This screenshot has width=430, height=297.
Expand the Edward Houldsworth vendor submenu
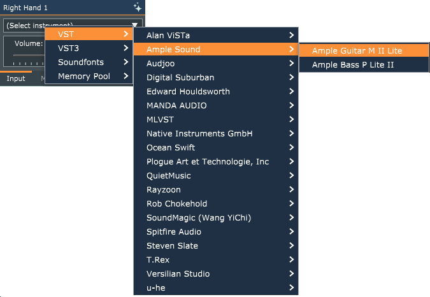pos(216,91)
